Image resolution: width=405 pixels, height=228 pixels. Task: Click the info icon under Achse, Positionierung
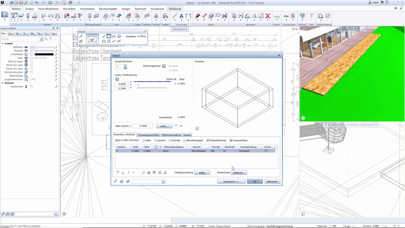(x=117, y=79)
